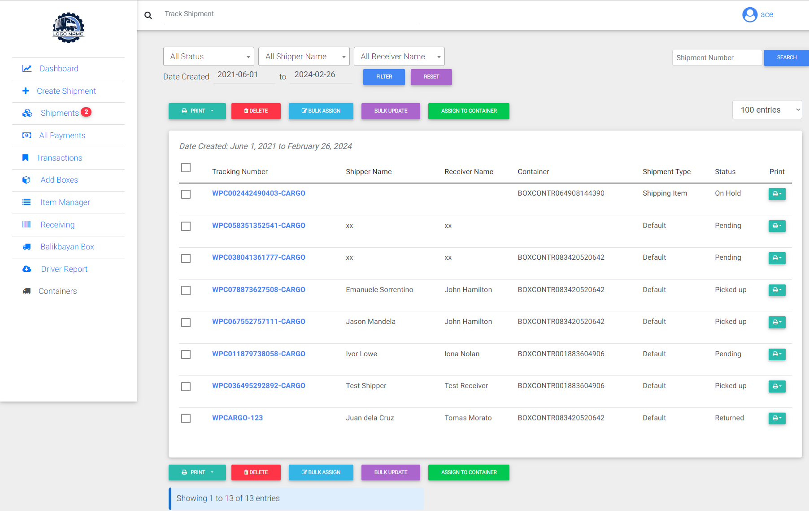This screenshot has height=511, width=809.
Task: Check the WPC058351352541-CARGO row checkbox
Action: (186, 227)
